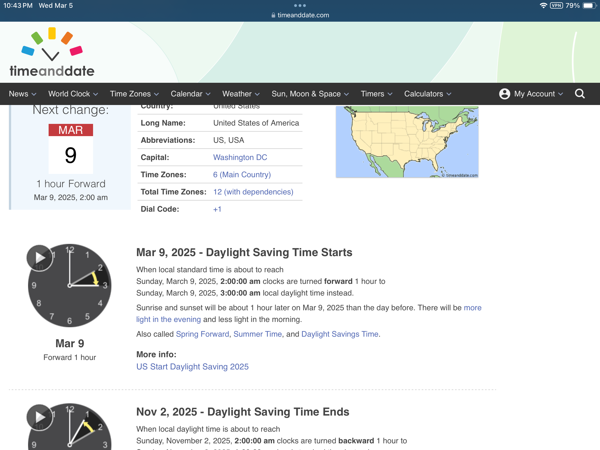This screenshot has height=450, width=600.
Task: Open the Washington DC capital link
Action: coord(240,157)
